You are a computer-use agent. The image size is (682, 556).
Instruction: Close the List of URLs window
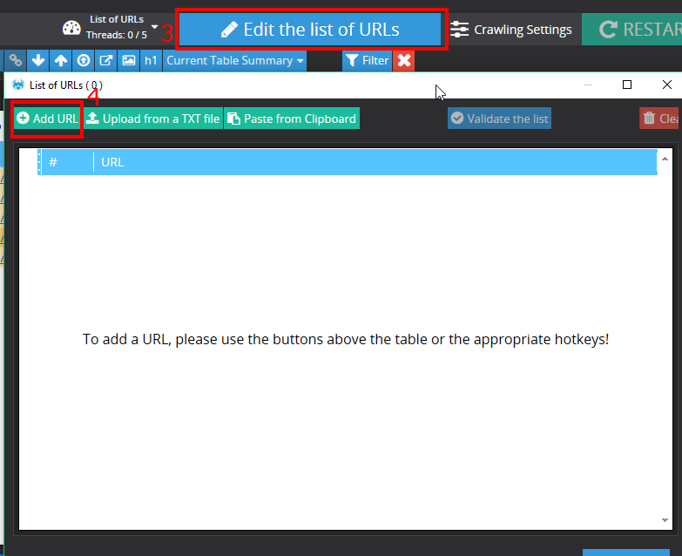[x=667, y=85]
